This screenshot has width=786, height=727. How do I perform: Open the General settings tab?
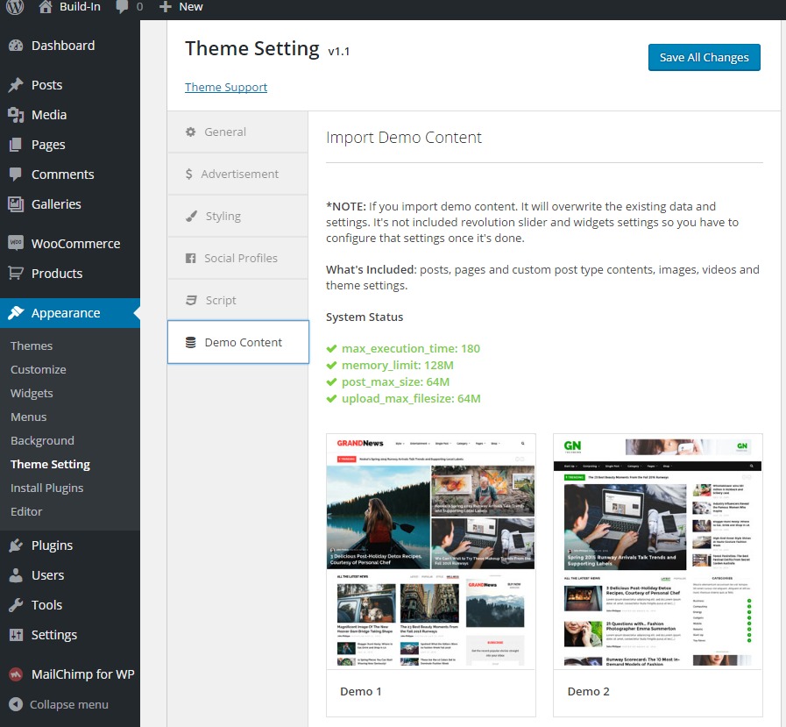pyautogui.click(x=238, y=132)
